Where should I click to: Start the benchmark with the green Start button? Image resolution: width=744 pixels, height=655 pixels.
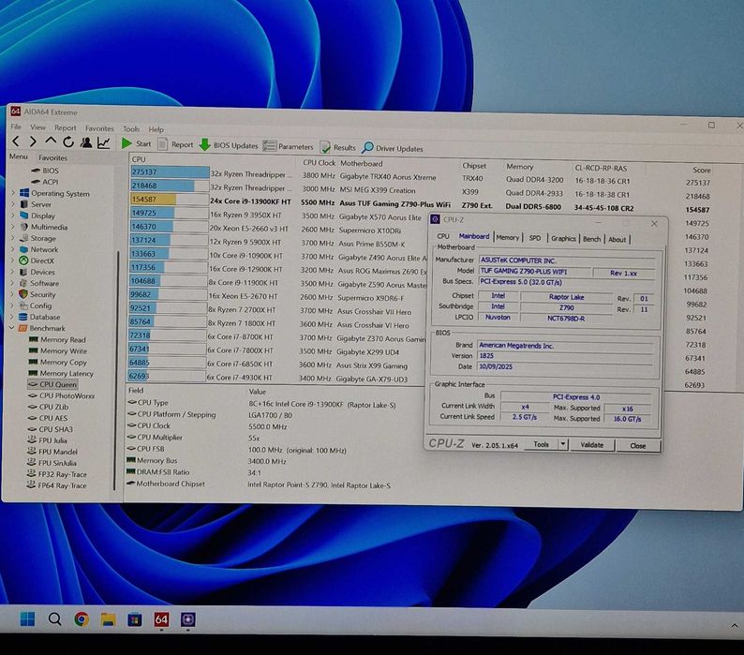pos(136,143)
